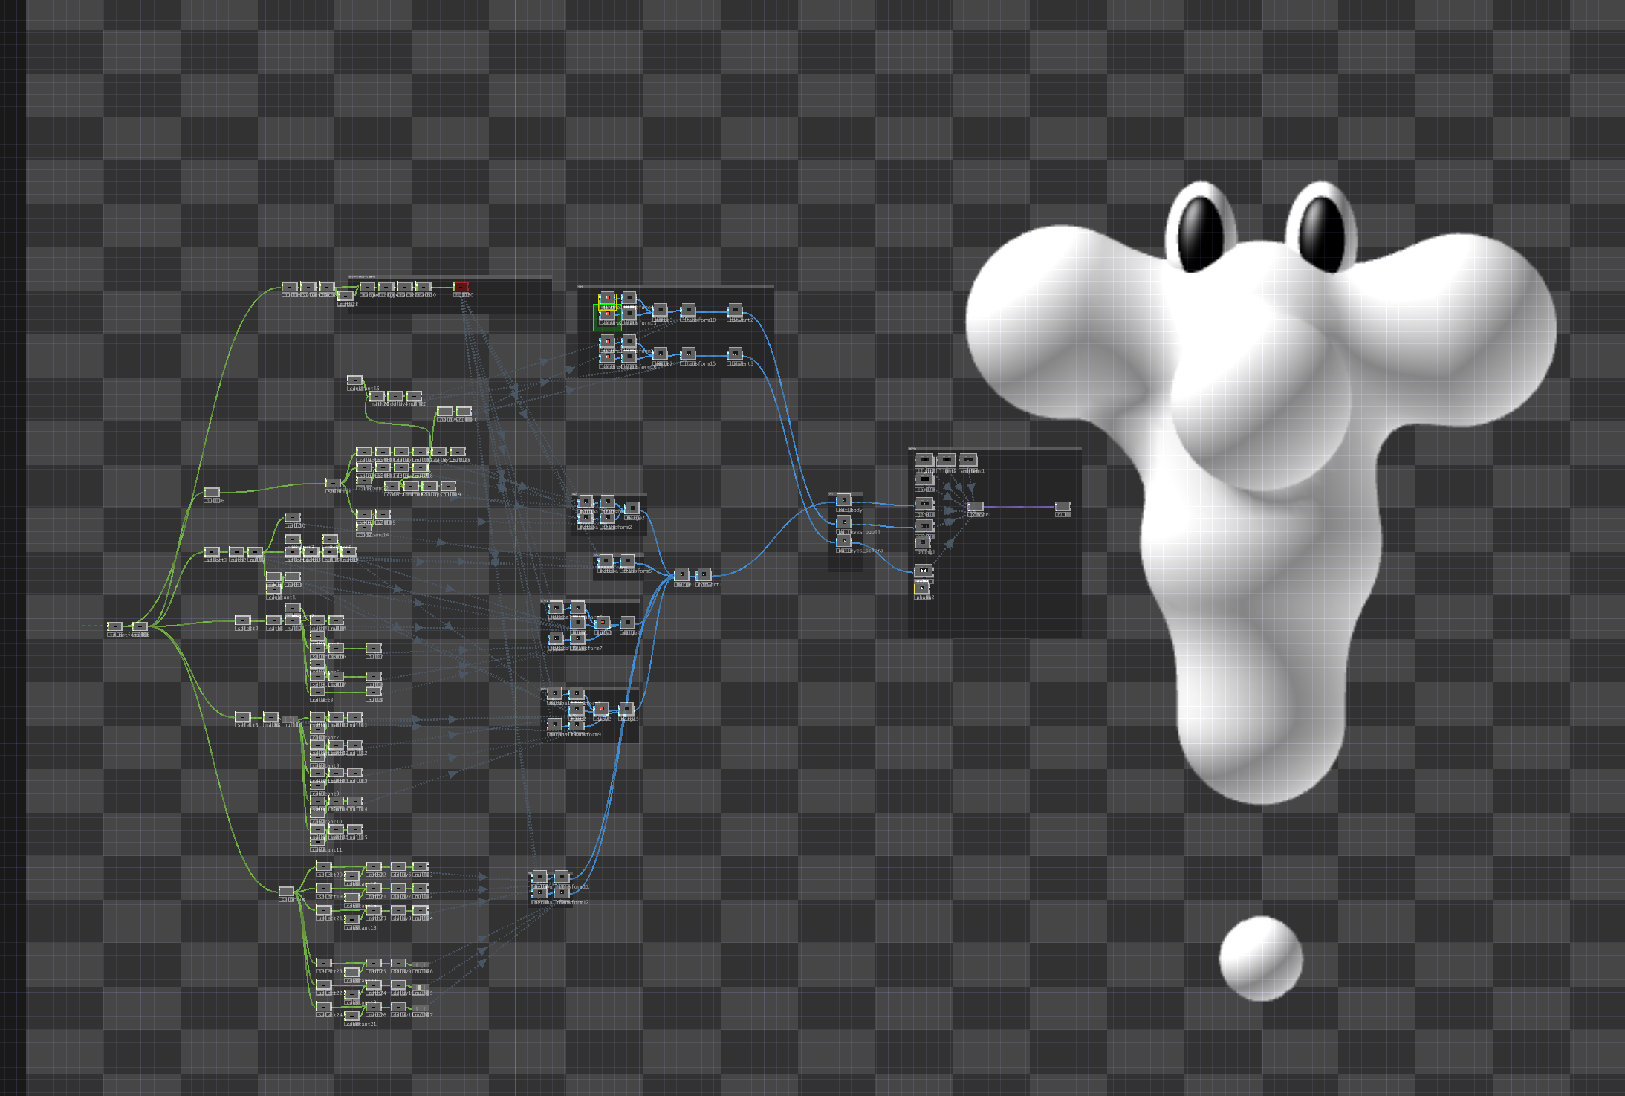Select the convert2 node
Screen dimensions: 1625x1096
point(735,310)
